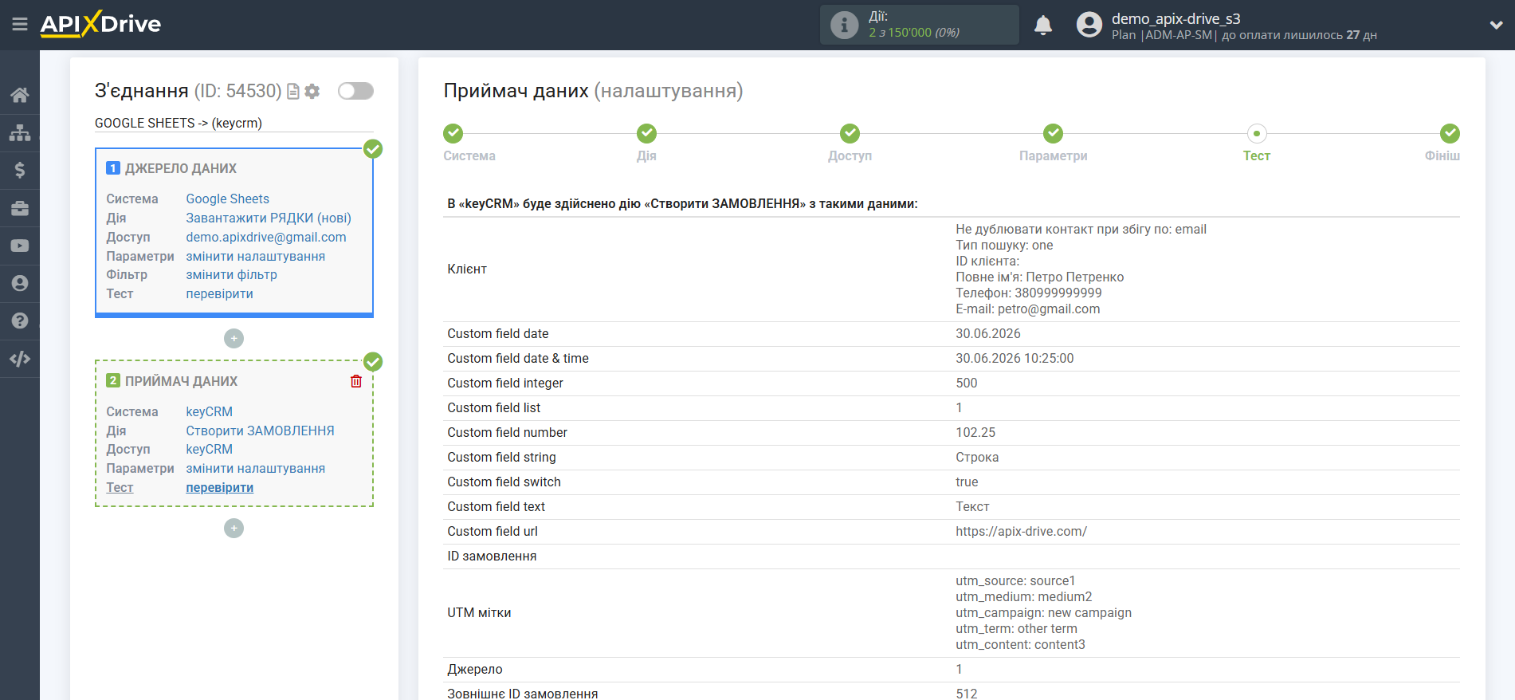1515x700 pixels.
Task: Click the ID замовлення row label
Action: [x=492, y=556]
